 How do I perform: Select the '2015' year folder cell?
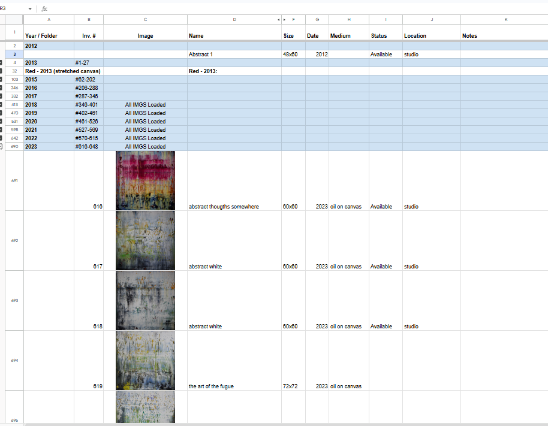49,79
